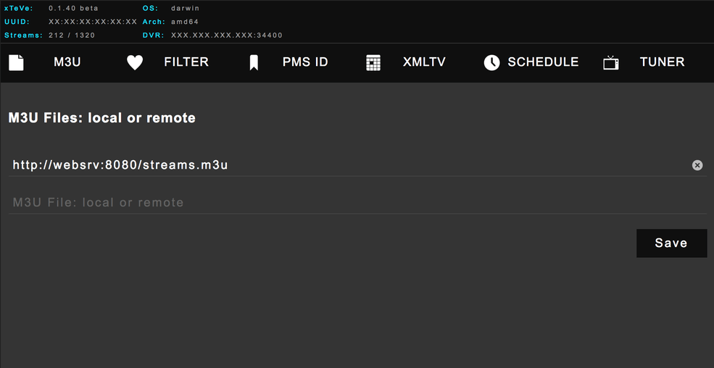Click the XMLTV grid table icon

373,62
